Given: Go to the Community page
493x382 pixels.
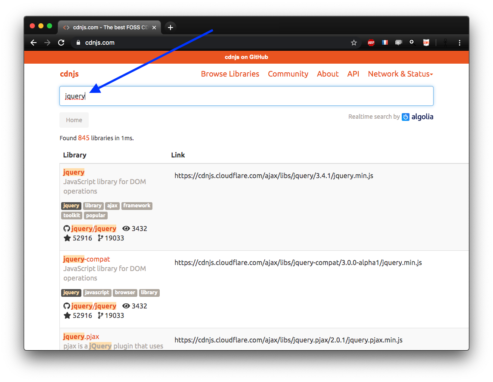Looking at the screenshot, I should pyautogui.click(x=288, y=74).
